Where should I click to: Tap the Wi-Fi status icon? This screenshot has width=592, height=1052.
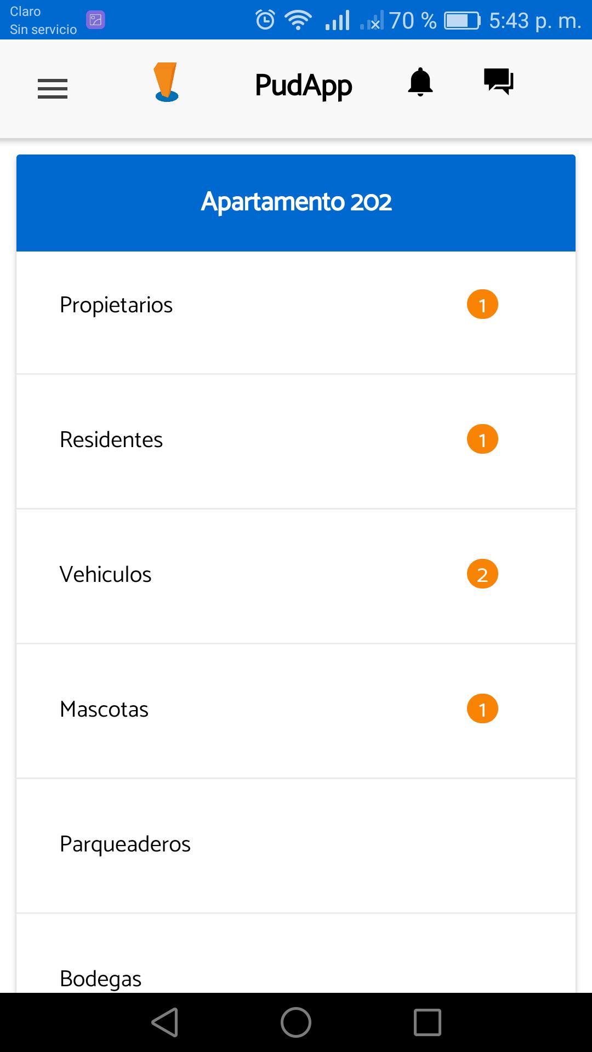(298, 20)
